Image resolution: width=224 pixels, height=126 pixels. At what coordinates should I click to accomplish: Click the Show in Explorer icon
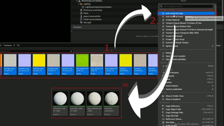[x=163, y=99]
